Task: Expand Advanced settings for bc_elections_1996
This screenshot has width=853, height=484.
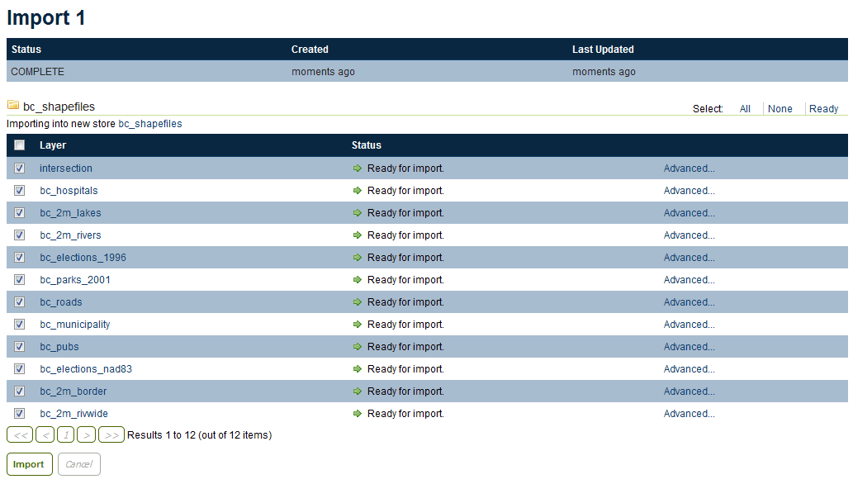Action: click(x=689, y=258)
